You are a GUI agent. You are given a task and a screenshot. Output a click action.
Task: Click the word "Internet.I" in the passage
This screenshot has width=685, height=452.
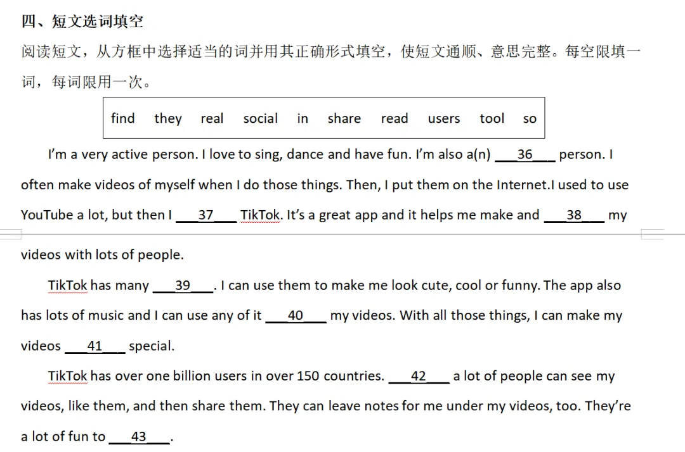click(x=525, y=185)
